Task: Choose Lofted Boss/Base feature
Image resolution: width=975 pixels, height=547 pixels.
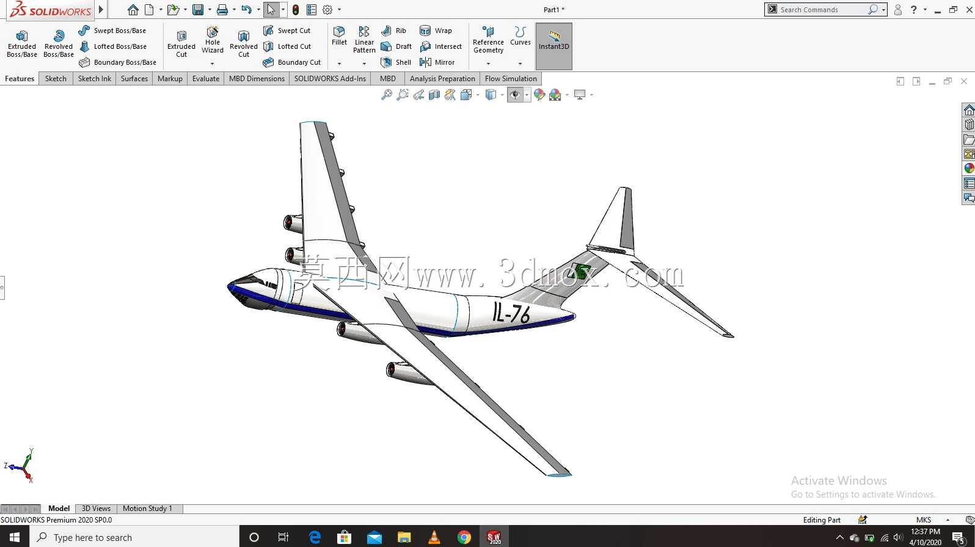Action: [112, 46]
